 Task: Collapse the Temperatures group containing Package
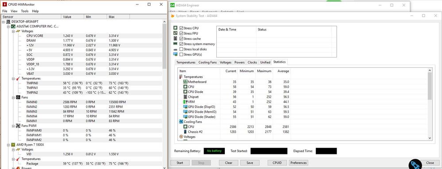pyautogui.click(x=13, y=159)
